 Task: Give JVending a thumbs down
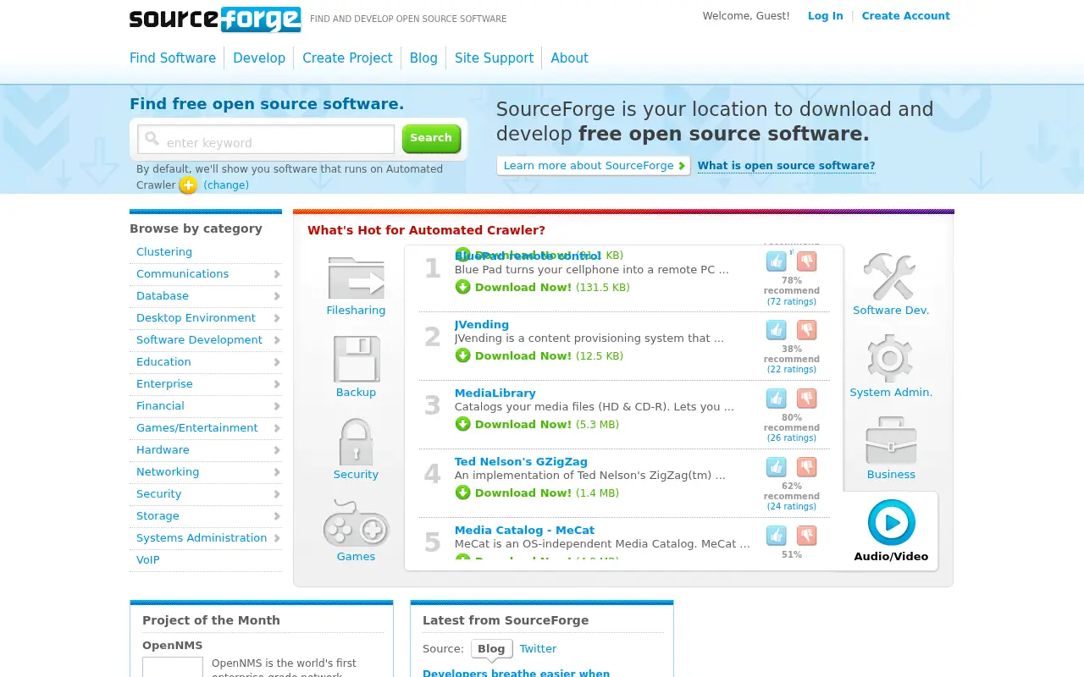[806, 330]
